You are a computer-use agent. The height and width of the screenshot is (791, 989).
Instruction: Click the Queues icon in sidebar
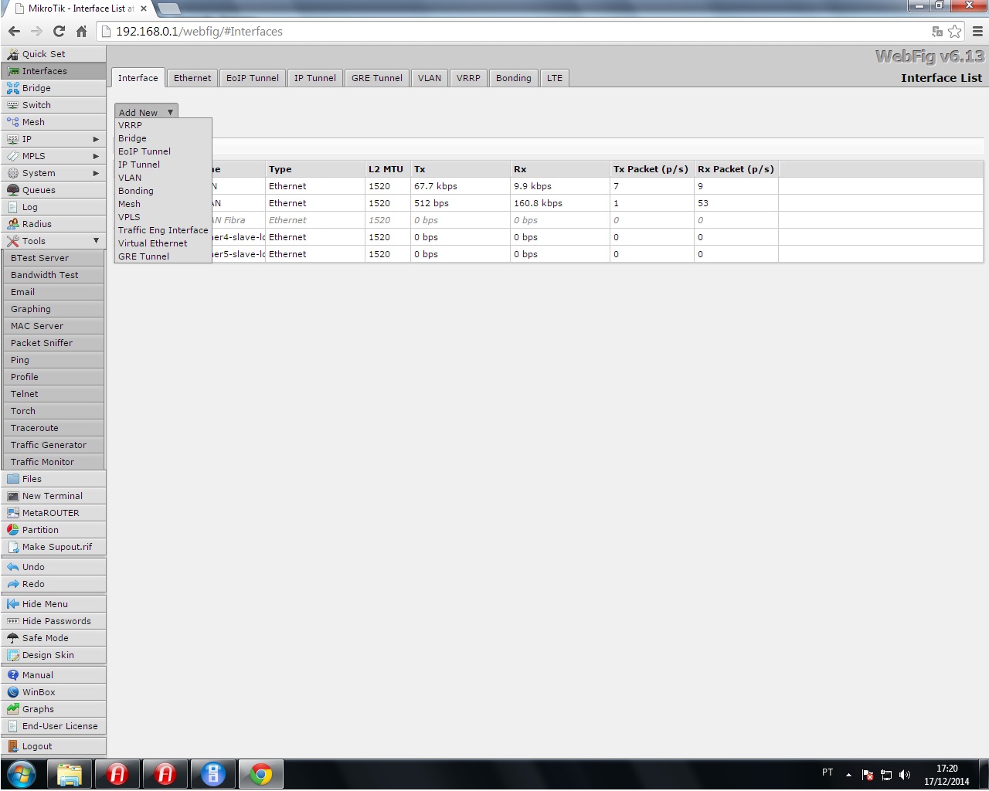coord(13,190)
